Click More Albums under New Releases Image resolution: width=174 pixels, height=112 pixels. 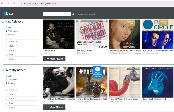(54, 58)
